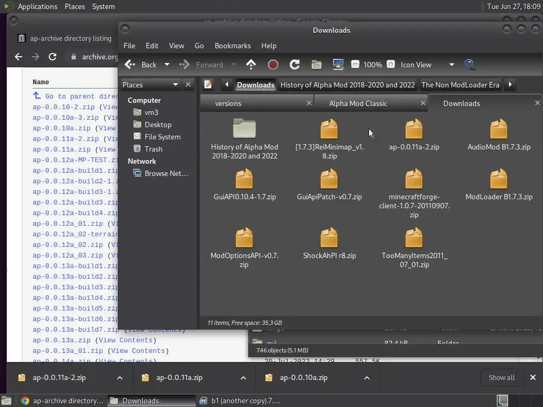This screenshot has height=407, width=543.
Task: Switch to b1 (another copy) taskbar window
Action: point(240,401)
